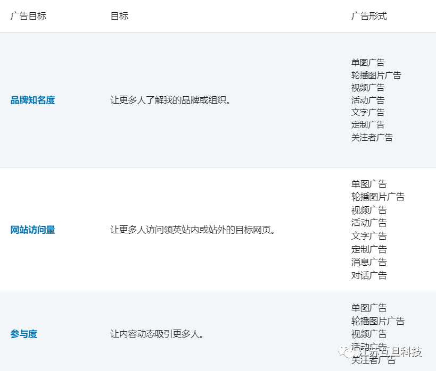Screen dimensions: 436x371
Task: Click 轮播图片广告 in the 网站访问量 row
Action: tap(378, 197)
